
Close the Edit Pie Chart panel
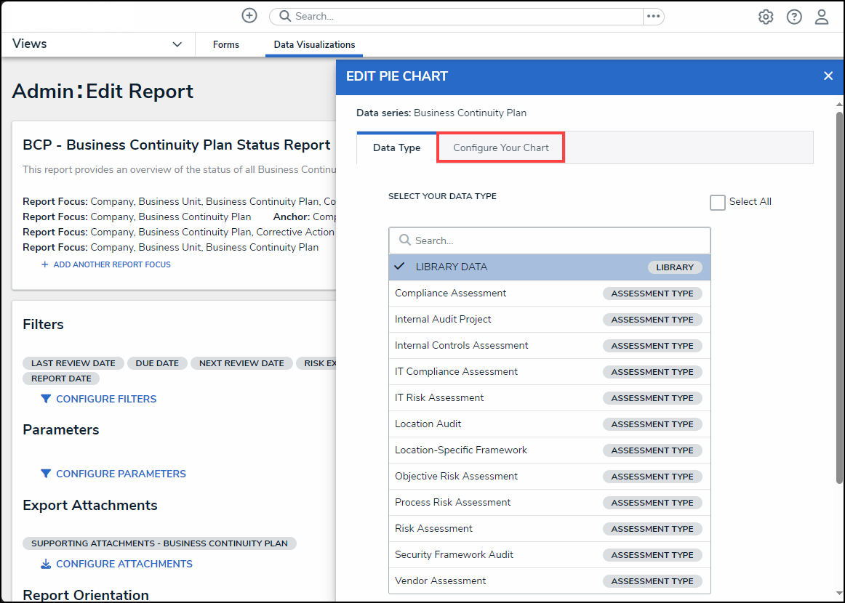coord(828,76)
